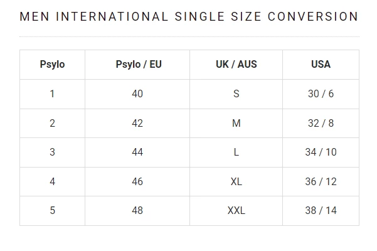Select USA size 30 / 6 cell

tap(321, 94)
